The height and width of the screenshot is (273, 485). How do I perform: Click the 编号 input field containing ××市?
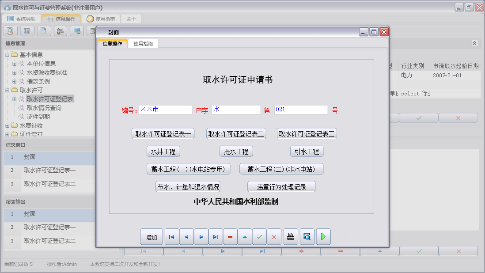pos(165,110)
